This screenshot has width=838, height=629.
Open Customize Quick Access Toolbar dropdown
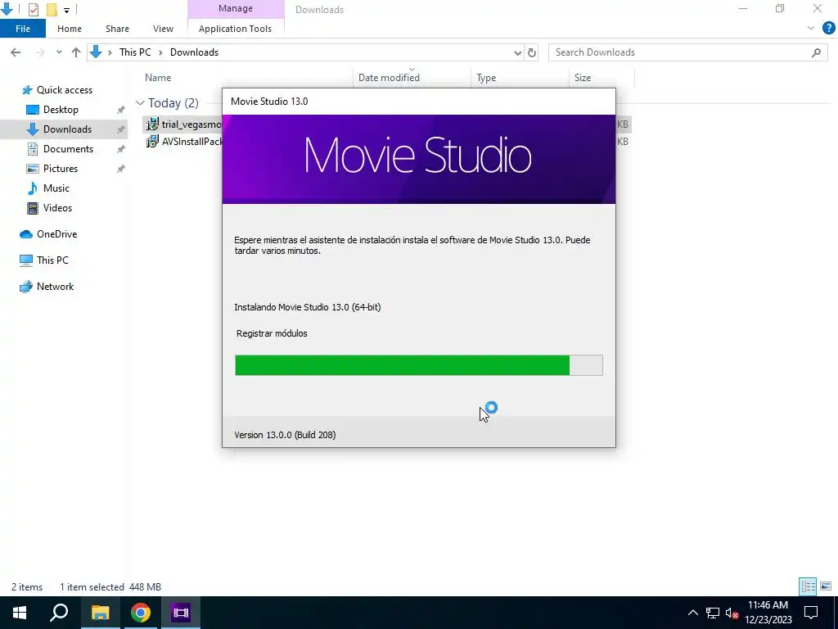coord(66,10)
